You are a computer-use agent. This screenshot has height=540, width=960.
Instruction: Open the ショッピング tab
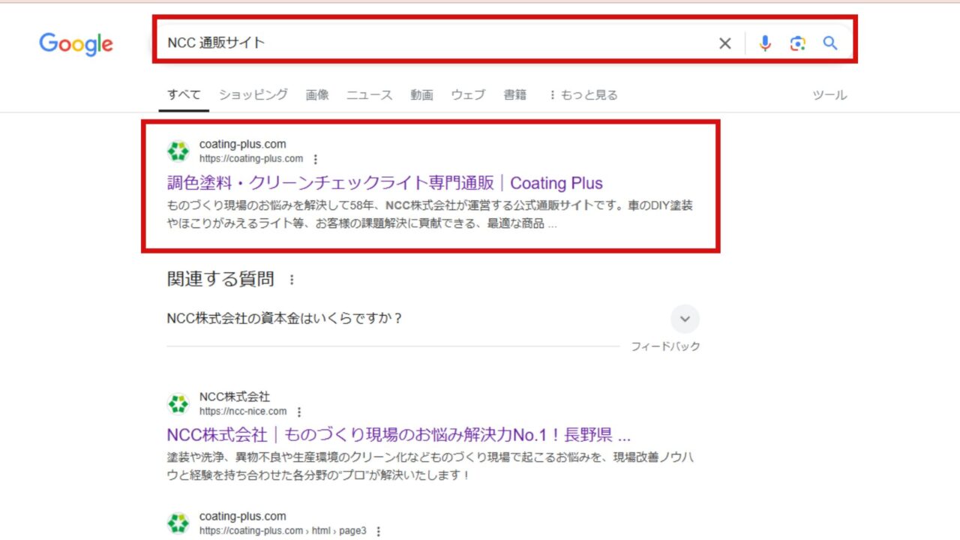(x=253, y=94)
